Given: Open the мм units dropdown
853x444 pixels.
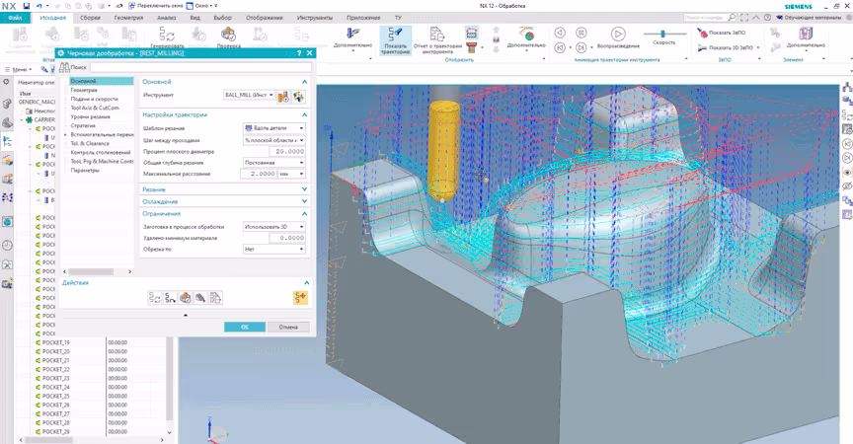Looking at the screenshot, I should point(291,174).
